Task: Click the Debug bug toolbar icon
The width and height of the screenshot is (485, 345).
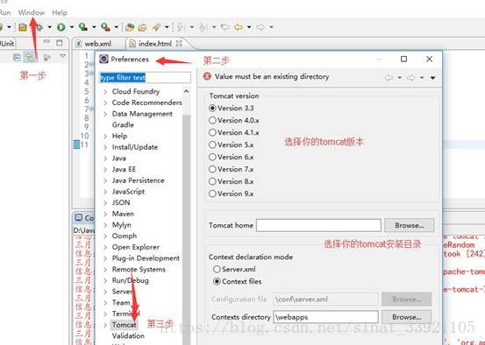Action: 39,27
